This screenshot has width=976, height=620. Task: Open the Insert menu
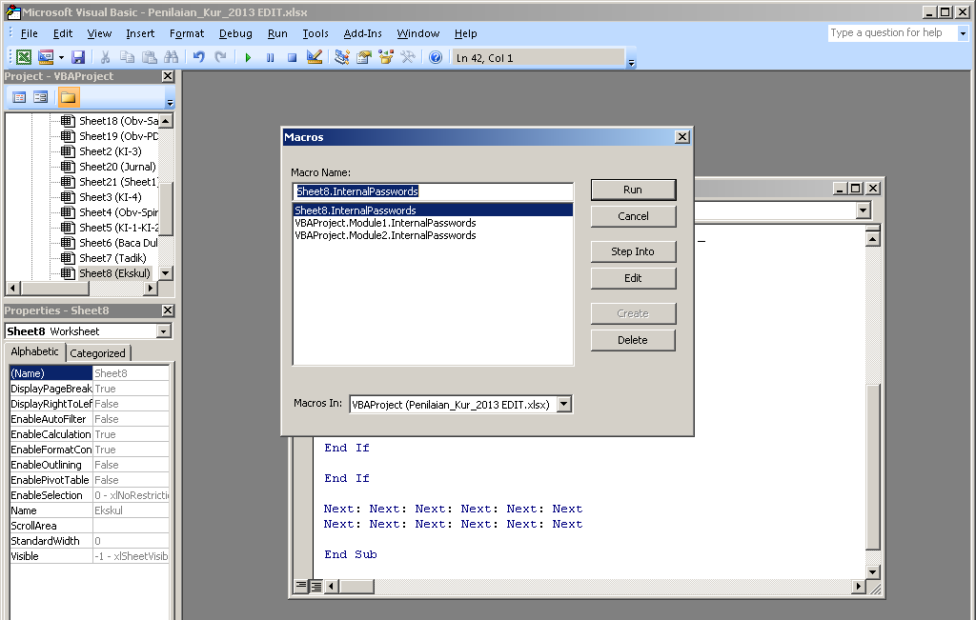pyautogui.click(x=140, y=33)
